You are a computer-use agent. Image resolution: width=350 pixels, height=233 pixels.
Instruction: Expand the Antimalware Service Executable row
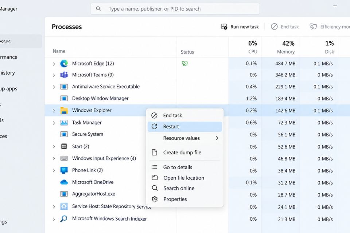coord(54,87)
